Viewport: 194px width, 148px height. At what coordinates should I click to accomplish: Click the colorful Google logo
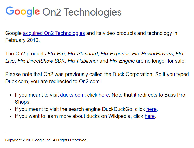tap(23, 12)
